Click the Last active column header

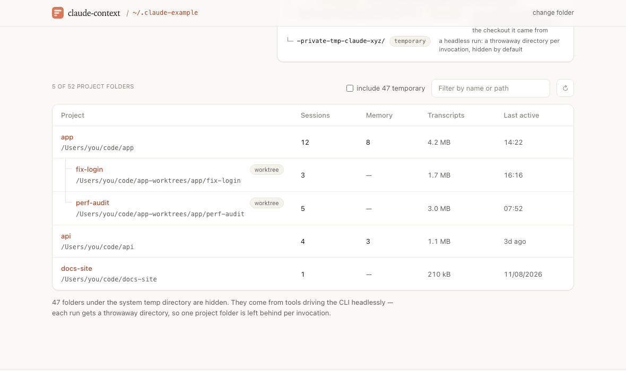[521, 116]
